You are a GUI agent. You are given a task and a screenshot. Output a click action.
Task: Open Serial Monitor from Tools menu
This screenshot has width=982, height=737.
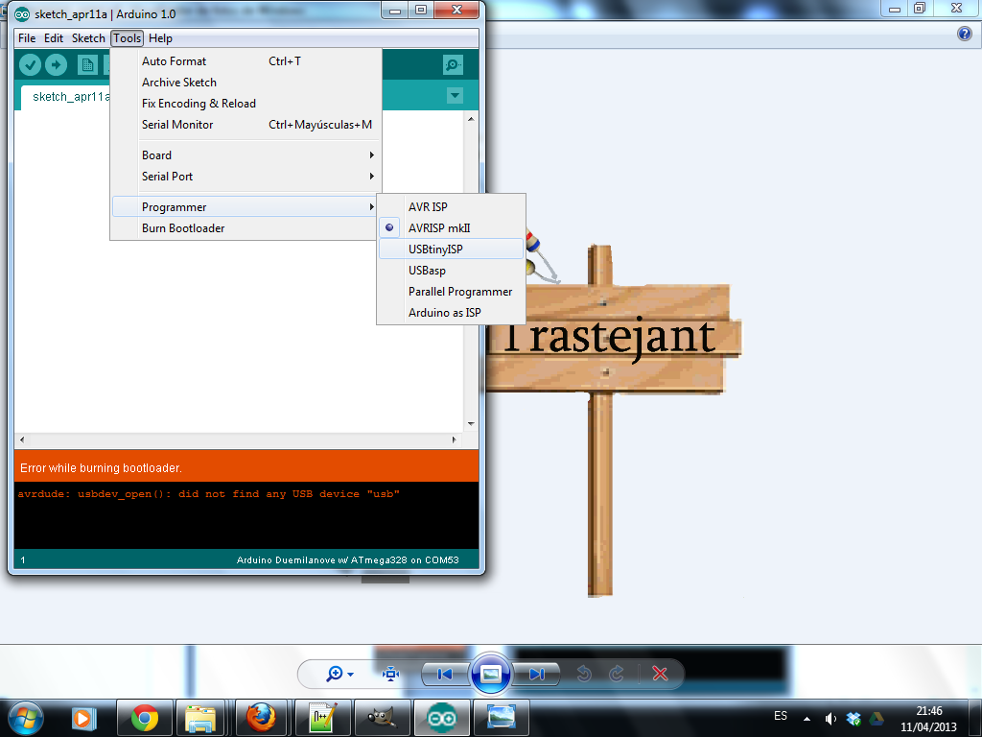click(245, 125)
